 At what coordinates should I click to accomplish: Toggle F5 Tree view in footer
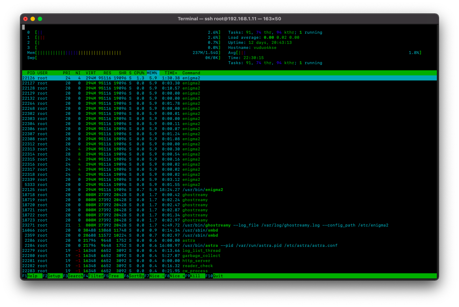(x=114, y=276)
